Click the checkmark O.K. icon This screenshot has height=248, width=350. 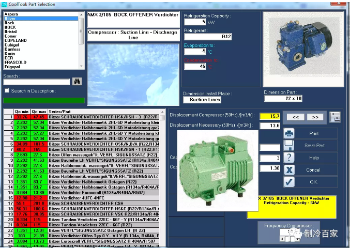tap(289, 182)
